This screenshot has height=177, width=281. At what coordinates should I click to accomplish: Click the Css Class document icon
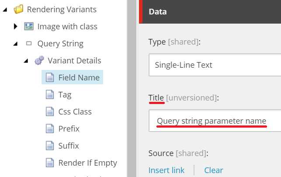[x=50, y=111]
